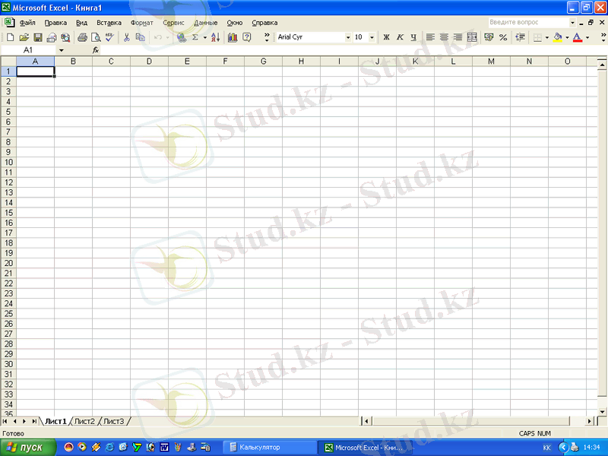Open the Сервис menu

(x=173, y=23)
